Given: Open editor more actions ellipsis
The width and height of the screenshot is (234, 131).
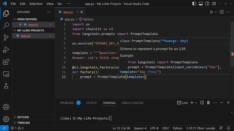Looking at the screenshot, I should pyautogui.click(x=228, y=12).
